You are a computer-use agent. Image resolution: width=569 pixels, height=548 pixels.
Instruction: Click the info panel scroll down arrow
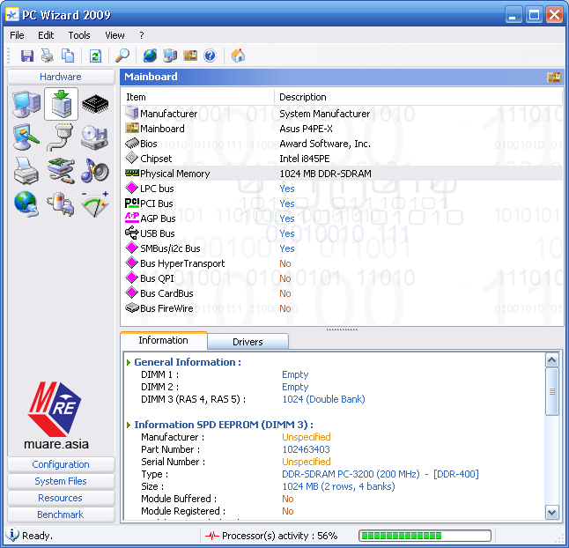[x=552, y=513]
